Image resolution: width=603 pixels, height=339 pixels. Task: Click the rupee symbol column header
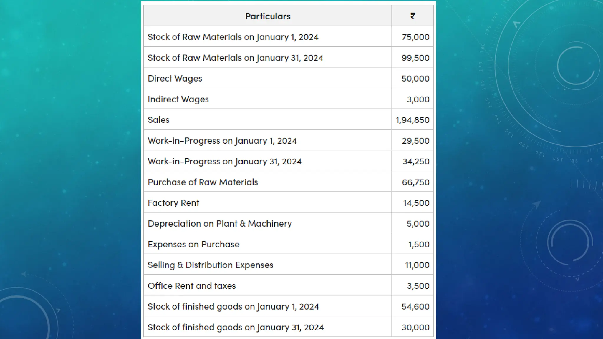[x=413, y=16]
